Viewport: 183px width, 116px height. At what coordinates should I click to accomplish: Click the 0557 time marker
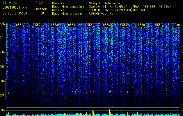coord(124,25)
